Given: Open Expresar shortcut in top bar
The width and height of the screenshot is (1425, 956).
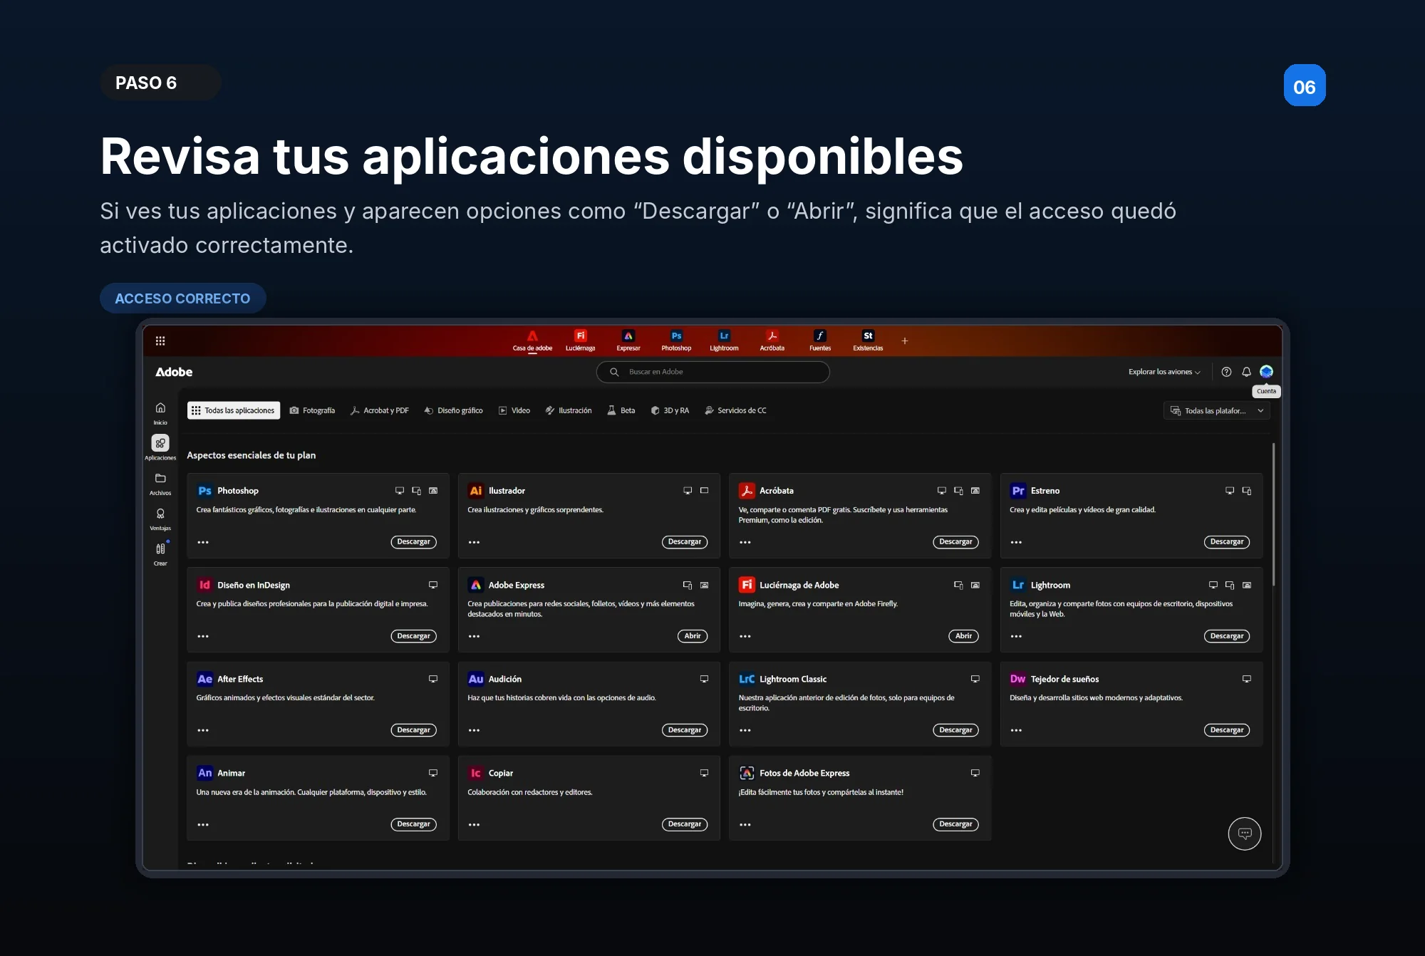Looking at the screenshot, I should 628,341.
